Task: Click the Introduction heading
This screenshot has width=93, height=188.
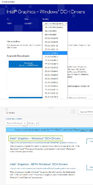Action: [13, 41]
